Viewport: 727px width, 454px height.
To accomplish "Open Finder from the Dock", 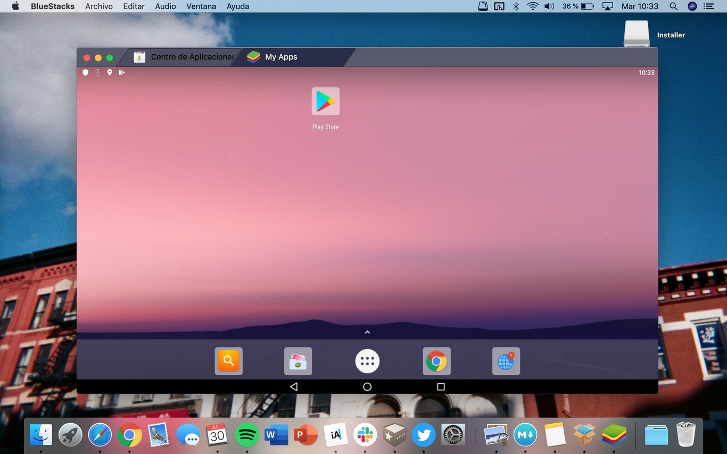I will (x=41, y=435).
